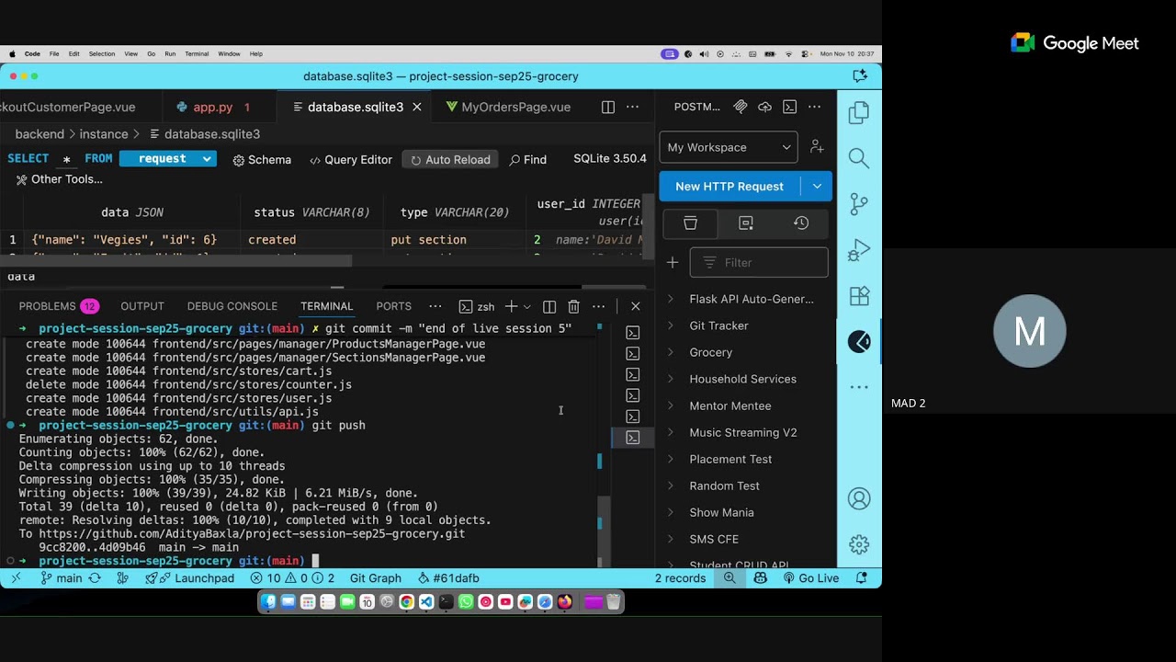Close the database.sqlite3 tab

(x=416, y=107)
